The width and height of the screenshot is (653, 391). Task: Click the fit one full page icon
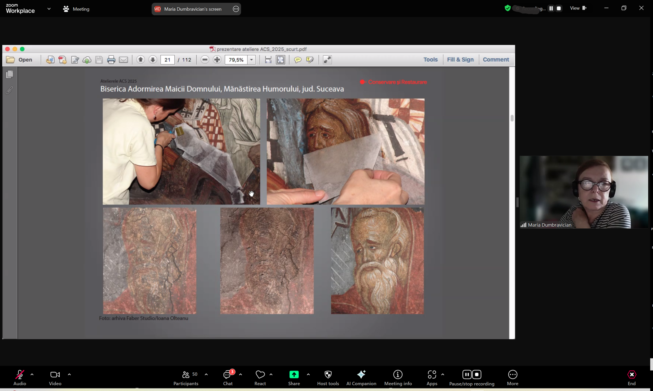(281, 60)
